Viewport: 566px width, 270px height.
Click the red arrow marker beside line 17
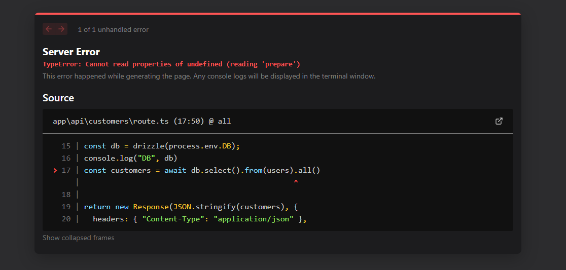55,171
